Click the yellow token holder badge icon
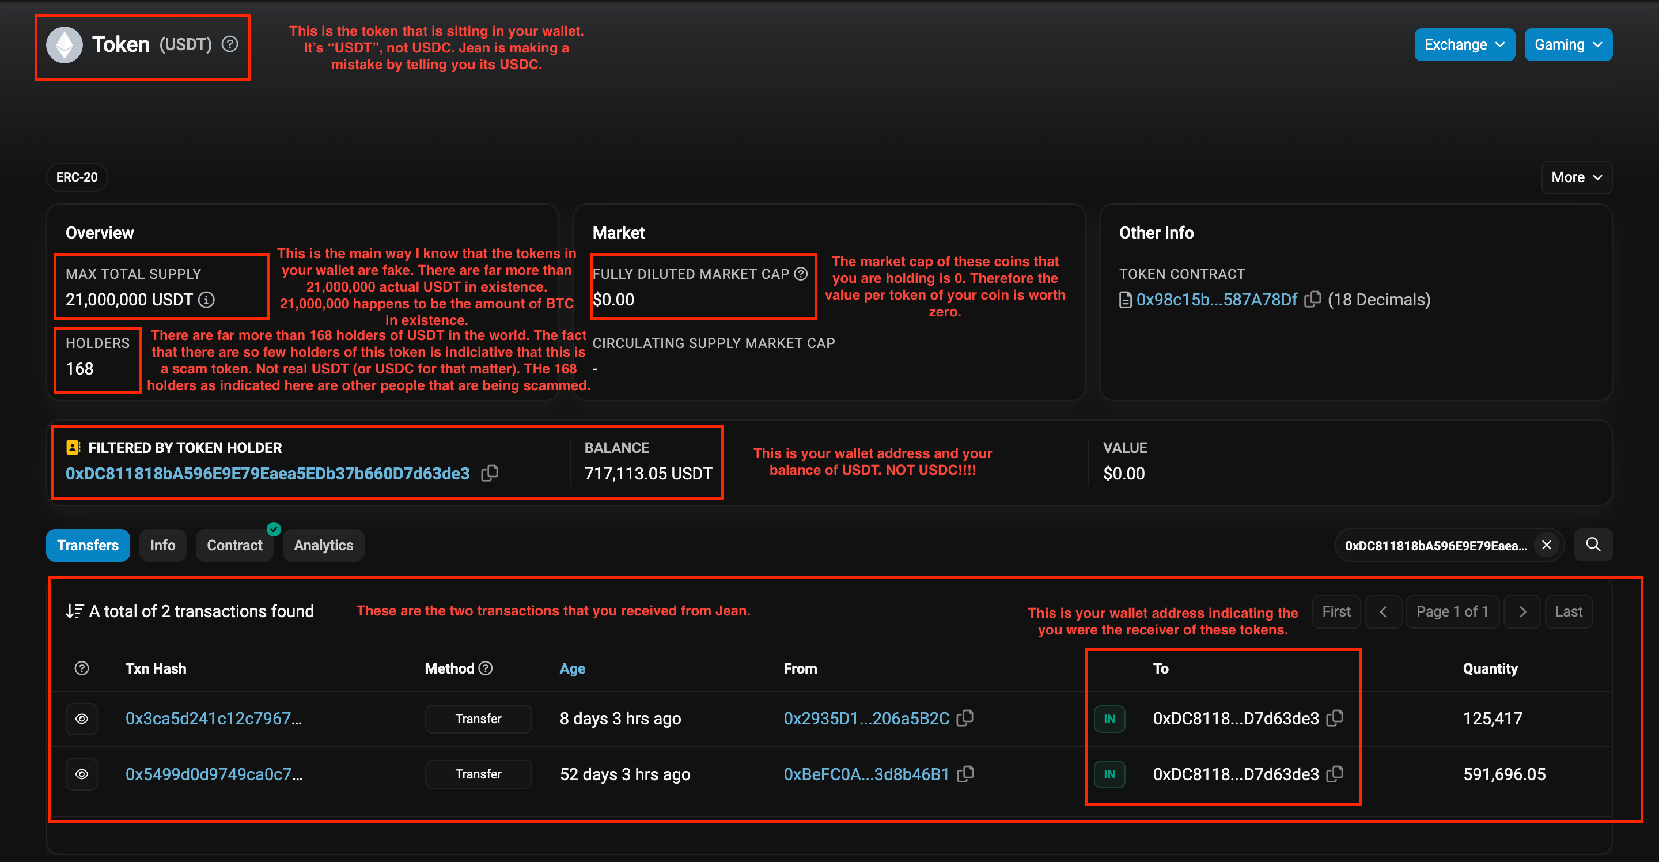The height and width of the screenshot is (862, 1659). pos(73,447)
